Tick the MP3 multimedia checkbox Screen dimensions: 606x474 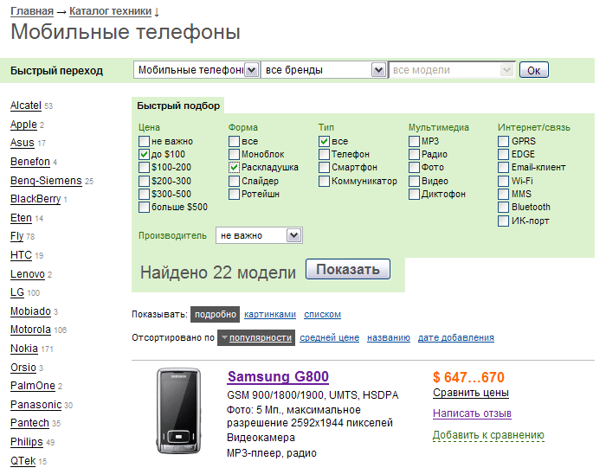pyautogui.click(x=414, y=141)
